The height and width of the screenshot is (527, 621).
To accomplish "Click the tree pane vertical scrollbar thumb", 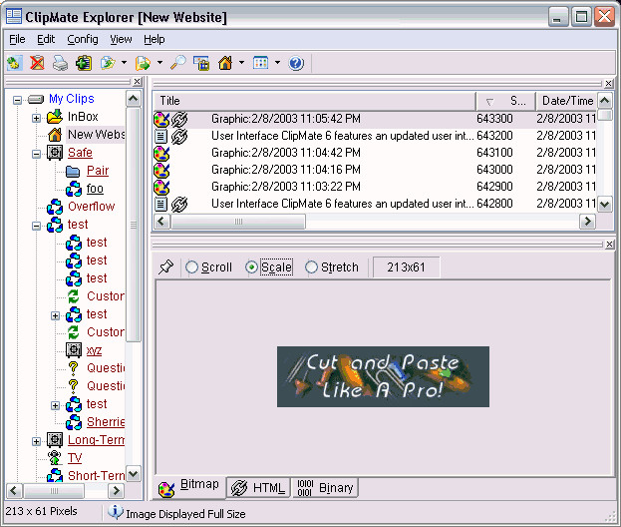I will 134,225.
